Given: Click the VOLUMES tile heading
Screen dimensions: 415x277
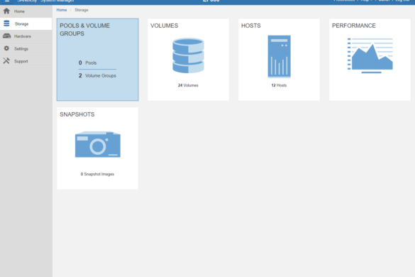Looking at the screenshot, I should coord(164,26).
